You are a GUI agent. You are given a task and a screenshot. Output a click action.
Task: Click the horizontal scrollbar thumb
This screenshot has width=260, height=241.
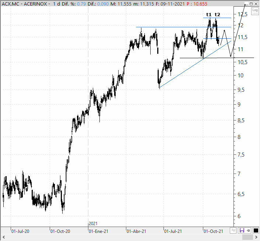point(247,237)
